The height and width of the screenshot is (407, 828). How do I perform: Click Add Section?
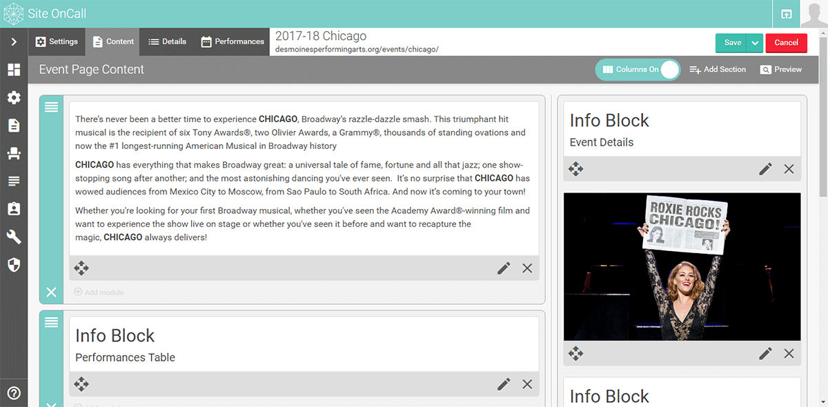point(718,70)
